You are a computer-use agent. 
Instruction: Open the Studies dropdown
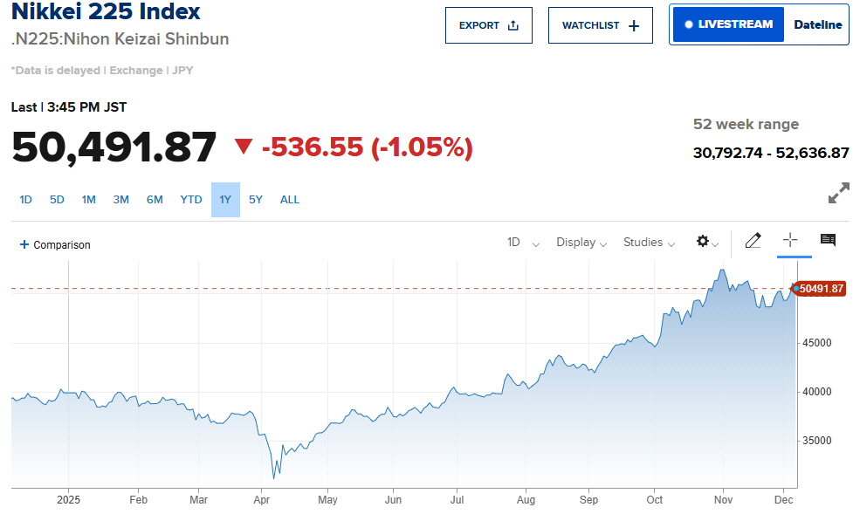(x=649, y=243)
